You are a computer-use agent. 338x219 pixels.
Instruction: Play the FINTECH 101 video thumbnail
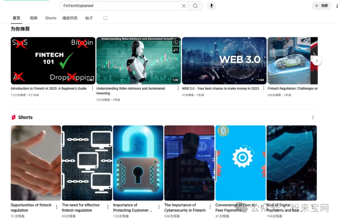[53, 61]
